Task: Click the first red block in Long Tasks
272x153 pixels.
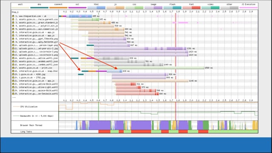Action: [x=105, y=132]
